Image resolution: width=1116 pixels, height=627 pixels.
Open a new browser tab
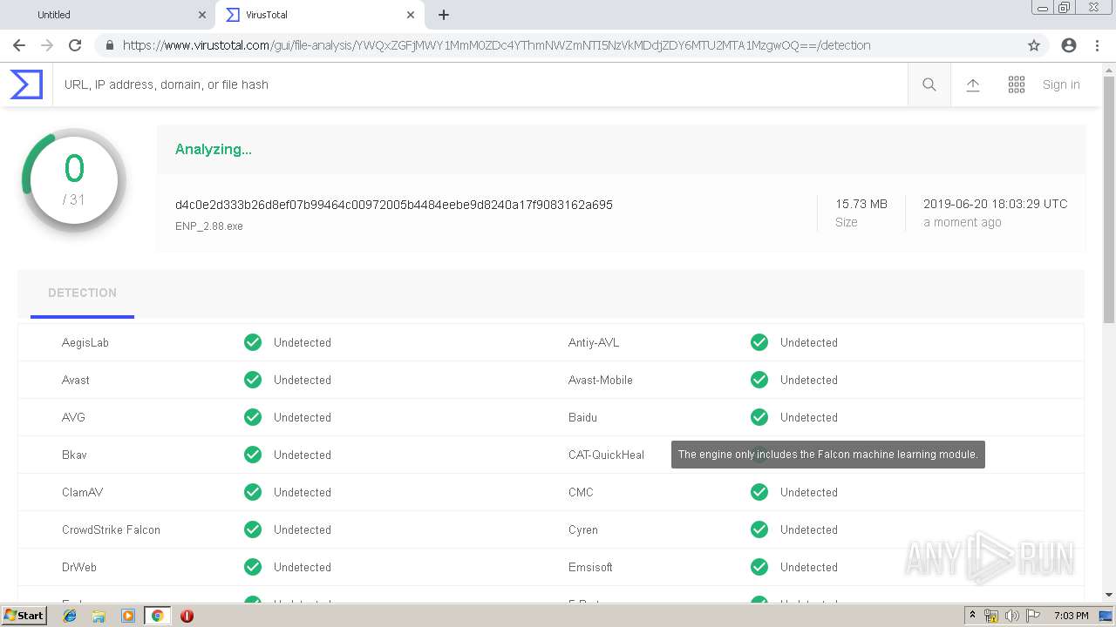(x=444, y=15)
